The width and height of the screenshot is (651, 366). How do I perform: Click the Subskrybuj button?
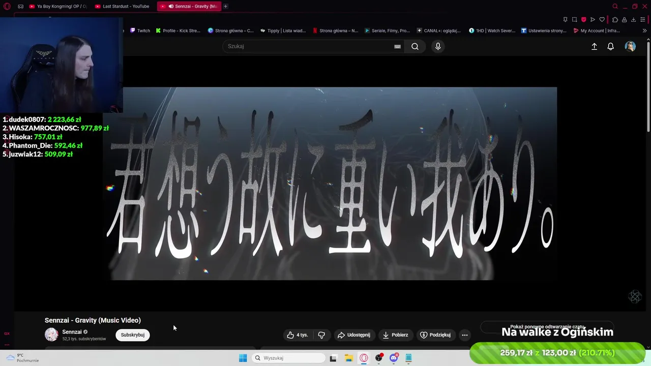pyautogui.click(x=133, y=334)
